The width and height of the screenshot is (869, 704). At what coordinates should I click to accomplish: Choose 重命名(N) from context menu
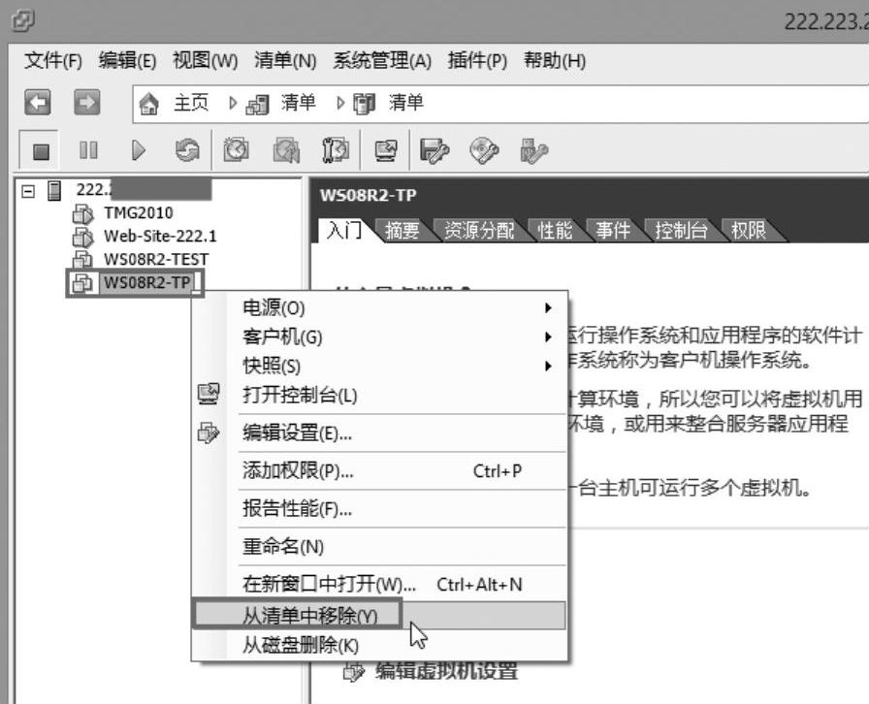379,547
